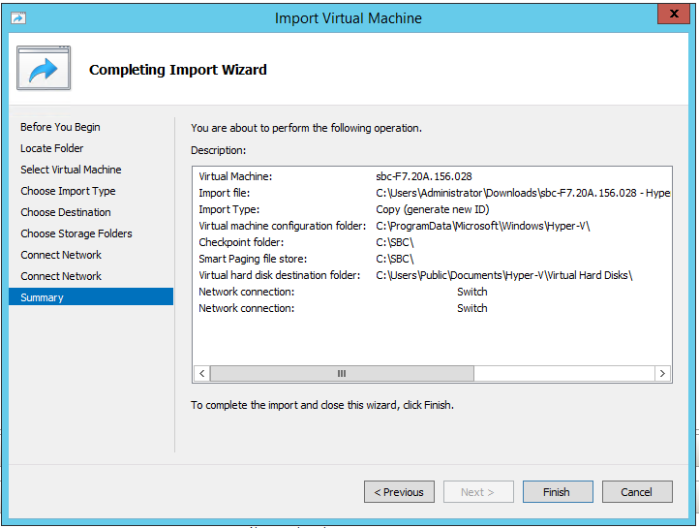Open the Locate Folder step
This screenshot has height=528, width=699.
(52, 148)
